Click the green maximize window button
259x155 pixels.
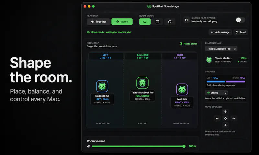(x=93, y=6)
